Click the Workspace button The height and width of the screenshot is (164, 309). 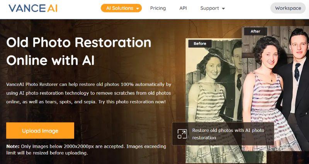(288, 8)
